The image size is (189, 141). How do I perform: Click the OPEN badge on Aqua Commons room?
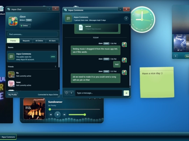point(53,57)
